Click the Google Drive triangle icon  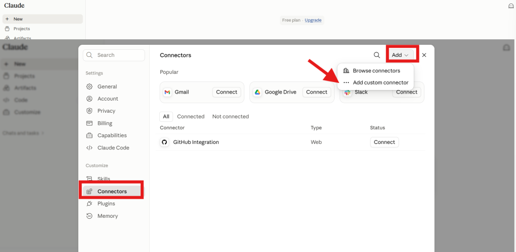pos(257,92)
